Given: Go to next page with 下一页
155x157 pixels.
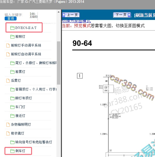Looking at the screenshot, I should pyautogui.click(x=122, y=15).
